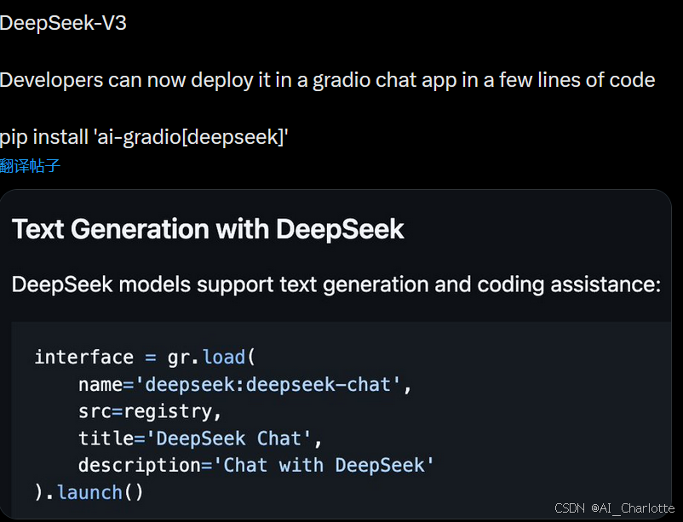Open the embedded code image card

pyautogui.click(x=336, y=354)
